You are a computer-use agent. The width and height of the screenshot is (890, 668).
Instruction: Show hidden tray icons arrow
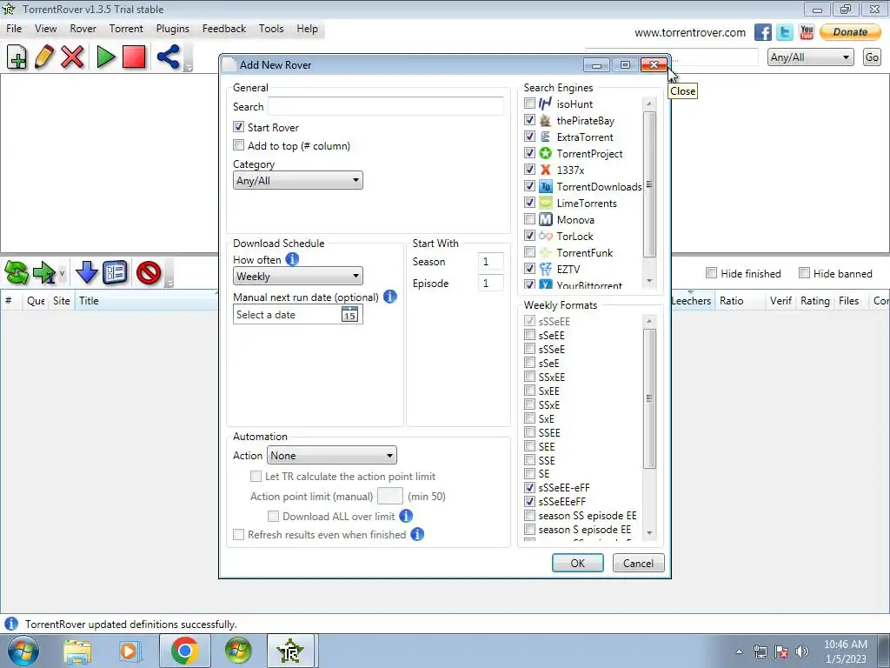click(x=739, y=651)
